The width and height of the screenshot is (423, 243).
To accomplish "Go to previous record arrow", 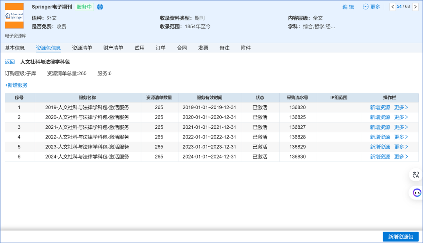I will 392,7.
